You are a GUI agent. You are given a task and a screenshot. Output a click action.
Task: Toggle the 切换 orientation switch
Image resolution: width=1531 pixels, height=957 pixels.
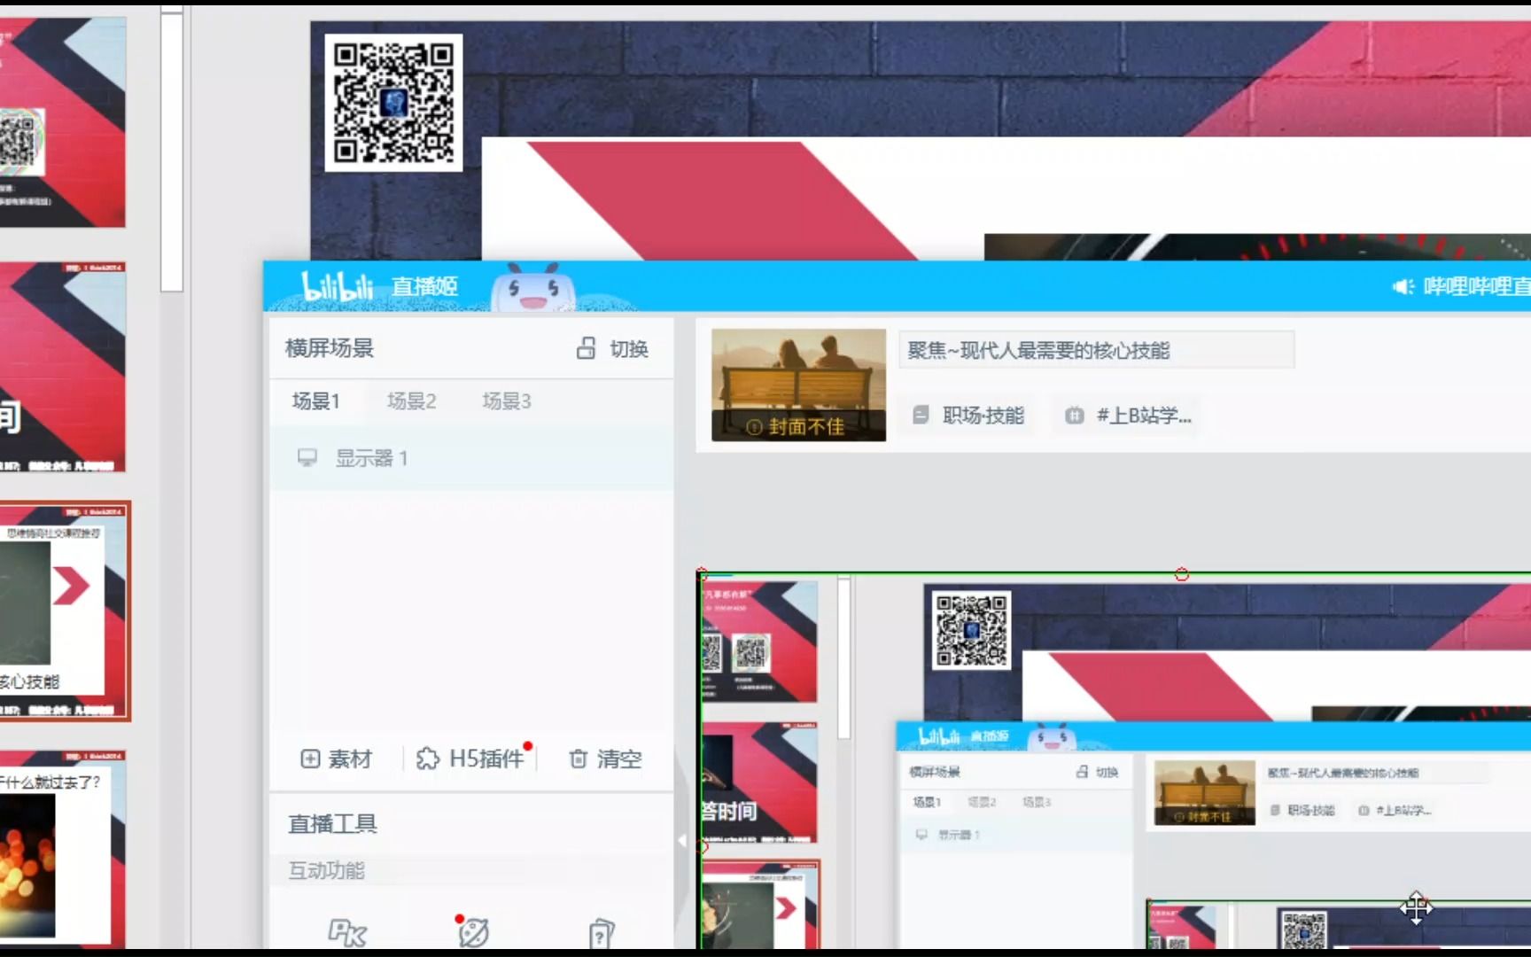(612, 348)
